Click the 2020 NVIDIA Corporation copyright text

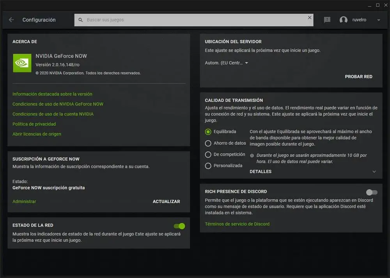[x=88, y=73]
